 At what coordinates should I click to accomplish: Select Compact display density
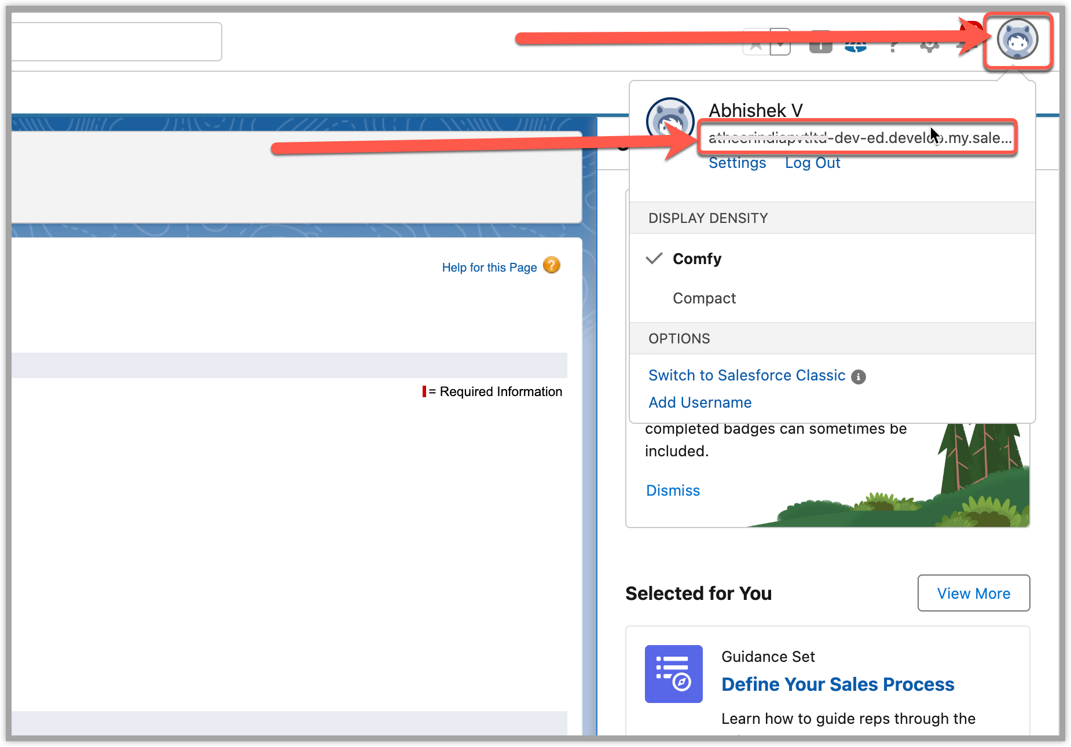pyautogui.click(x=704, y=298)
